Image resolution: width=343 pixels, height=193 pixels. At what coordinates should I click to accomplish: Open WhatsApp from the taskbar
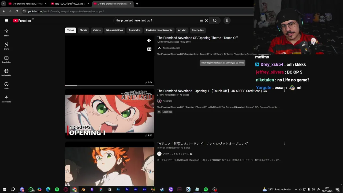coord(31,190)
